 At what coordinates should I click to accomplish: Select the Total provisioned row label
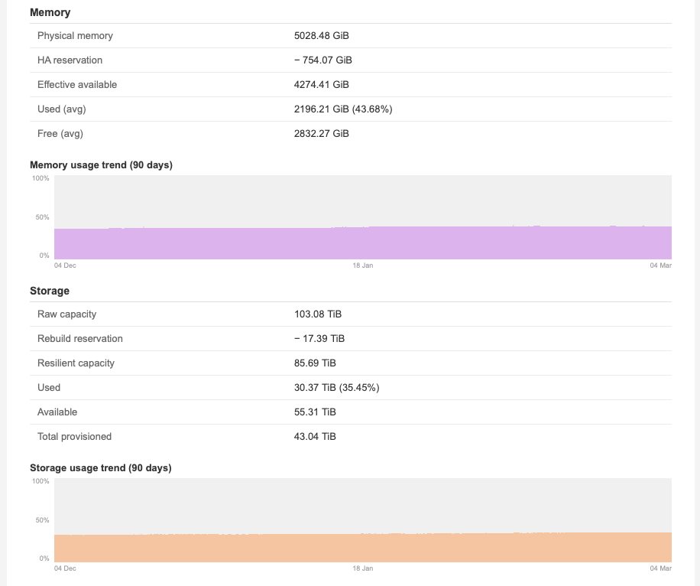[74, 437]
